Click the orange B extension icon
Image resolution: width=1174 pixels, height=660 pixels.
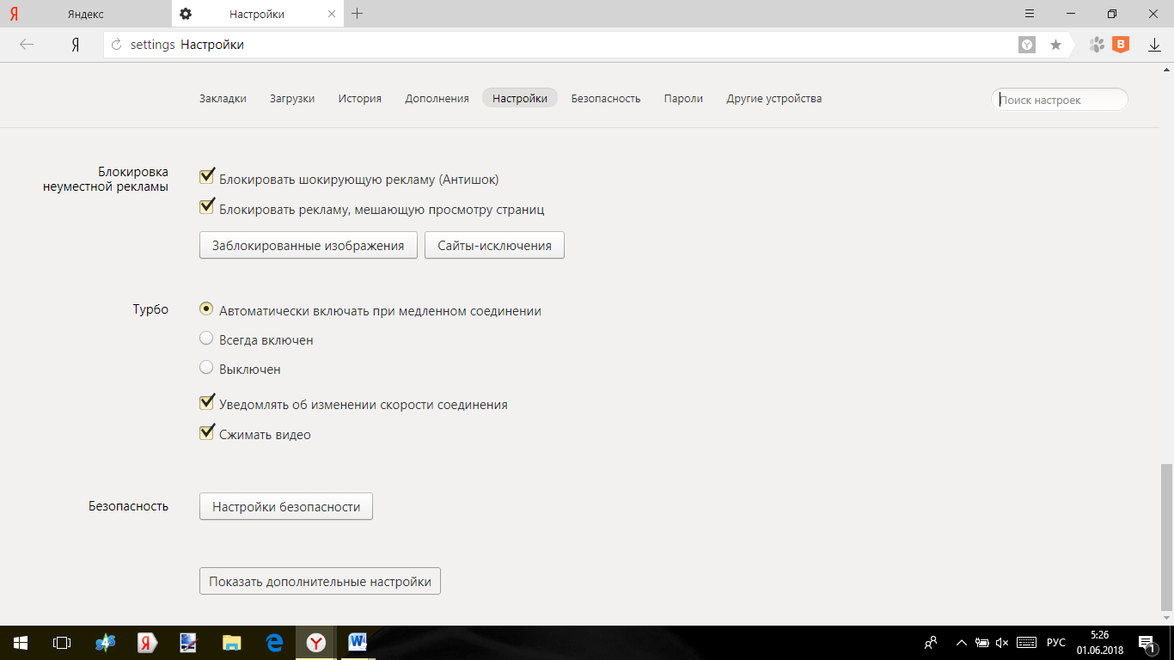(x=1120, y=45)
